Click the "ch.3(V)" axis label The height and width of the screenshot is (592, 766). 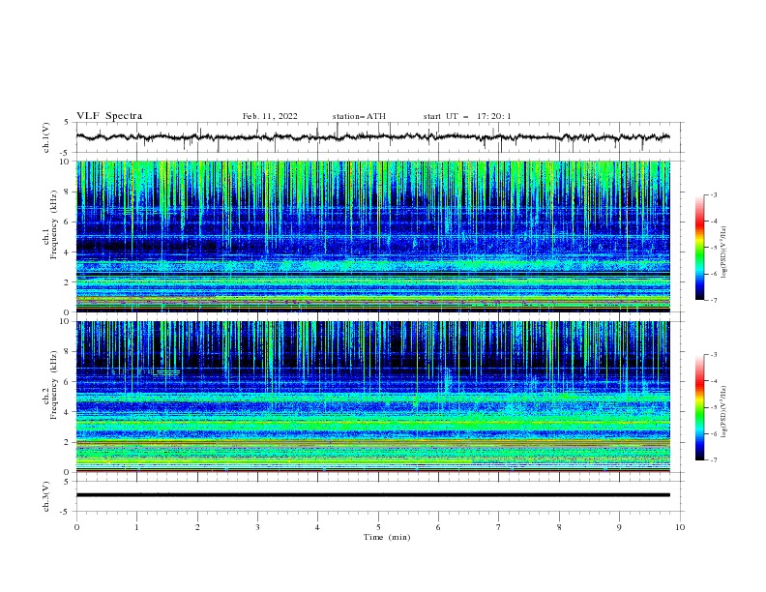click(x=46, y=496)
